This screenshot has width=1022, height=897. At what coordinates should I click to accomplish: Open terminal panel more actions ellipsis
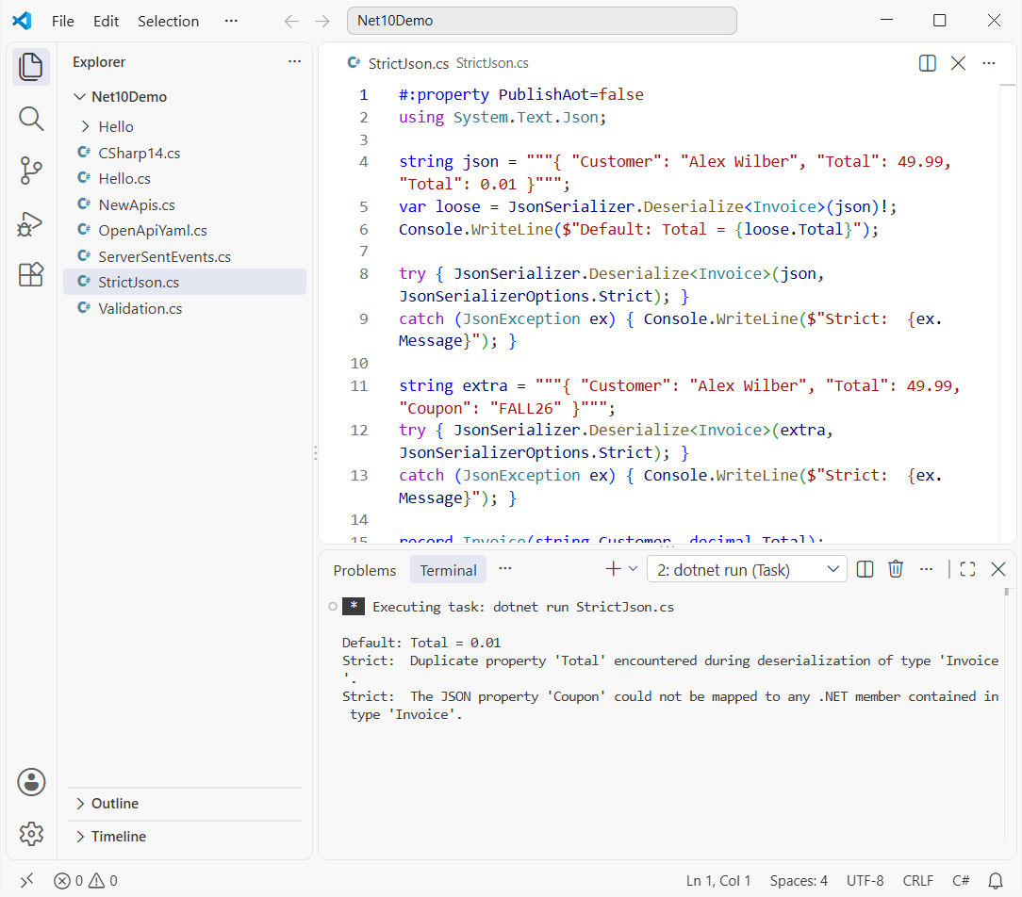[x=926, y=569]
